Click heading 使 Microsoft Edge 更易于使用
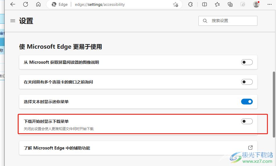Screen dimensions: 276x166 [x=60, y=47]
